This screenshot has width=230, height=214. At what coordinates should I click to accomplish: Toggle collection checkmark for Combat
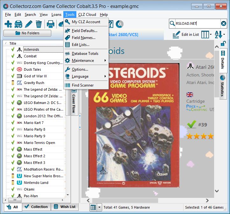click(x=13, y=56)
